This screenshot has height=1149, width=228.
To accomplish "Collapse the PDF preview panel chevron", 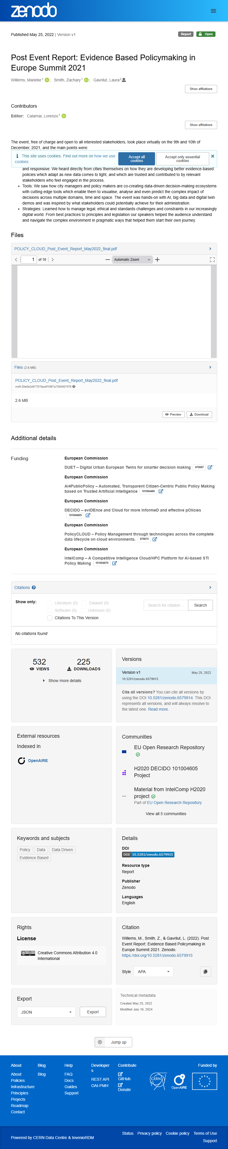I will [x=210, y=249].
